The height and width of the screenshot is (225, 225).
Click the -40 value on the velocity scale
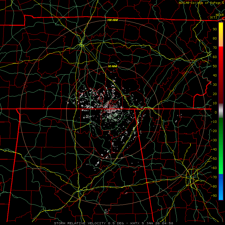point(214,149)
